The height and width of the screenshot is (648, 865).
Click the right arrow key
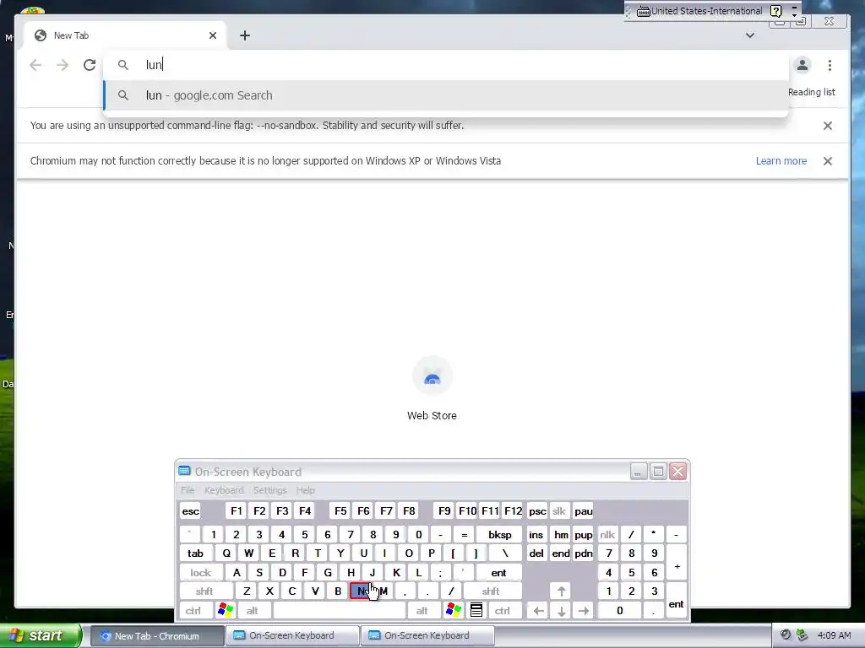[584, 611]
